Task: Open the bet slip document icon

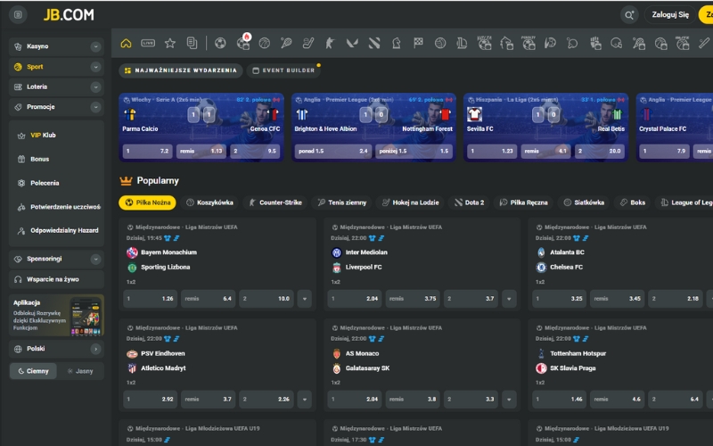Action: (192, 43)
